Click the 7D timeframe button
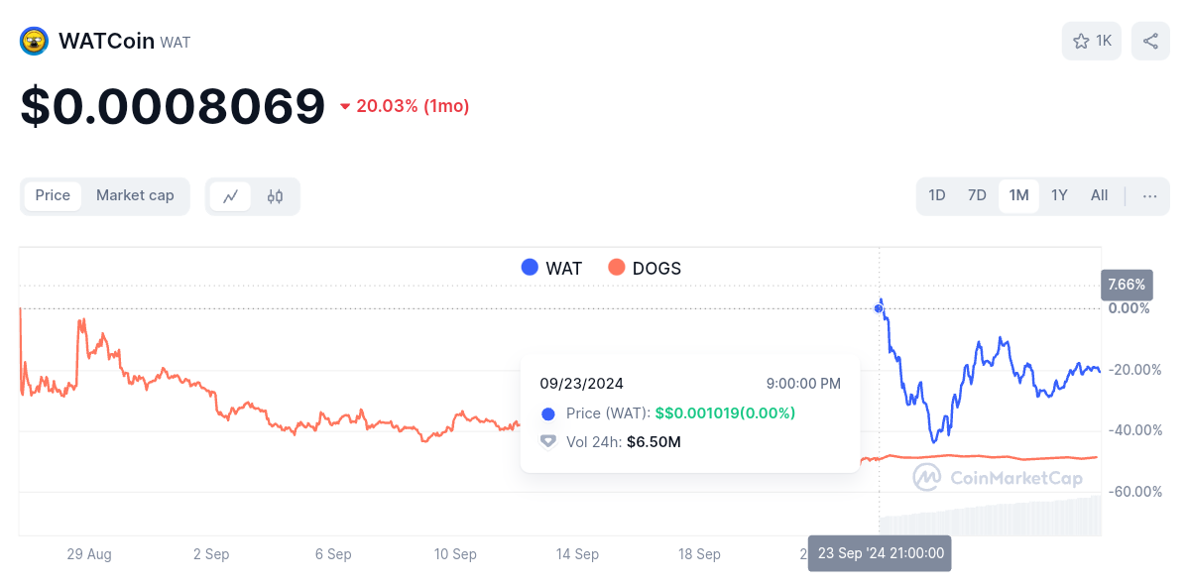The image size is (1189, 587). 977,195
